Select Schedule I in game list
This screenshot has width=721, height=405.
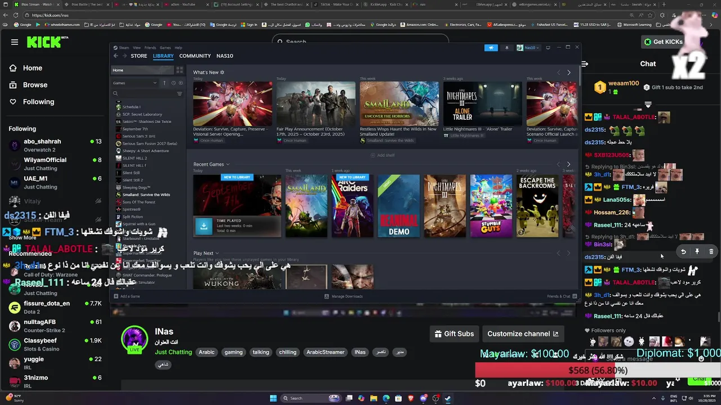(131, 107)
